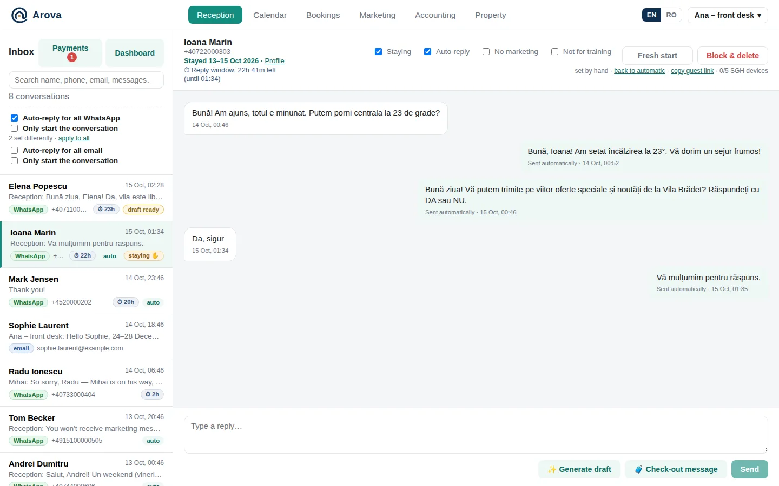The width and height of the screenshot is (779, 486).
Task: Enable the Not for training checkbox
Action: (x=554, y=52)
